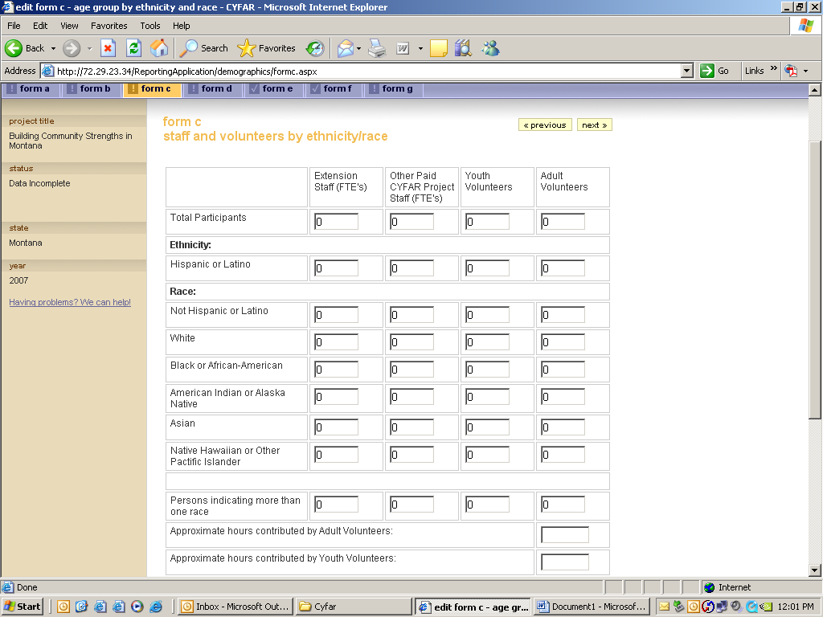Open the History toolbar icon

pos(315,48)
